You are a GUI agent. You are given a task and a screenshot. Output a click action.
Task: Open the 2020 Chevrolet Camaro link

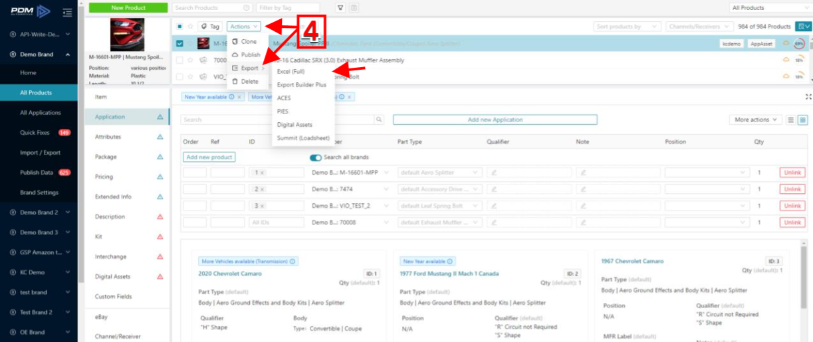tap(230, 274)
